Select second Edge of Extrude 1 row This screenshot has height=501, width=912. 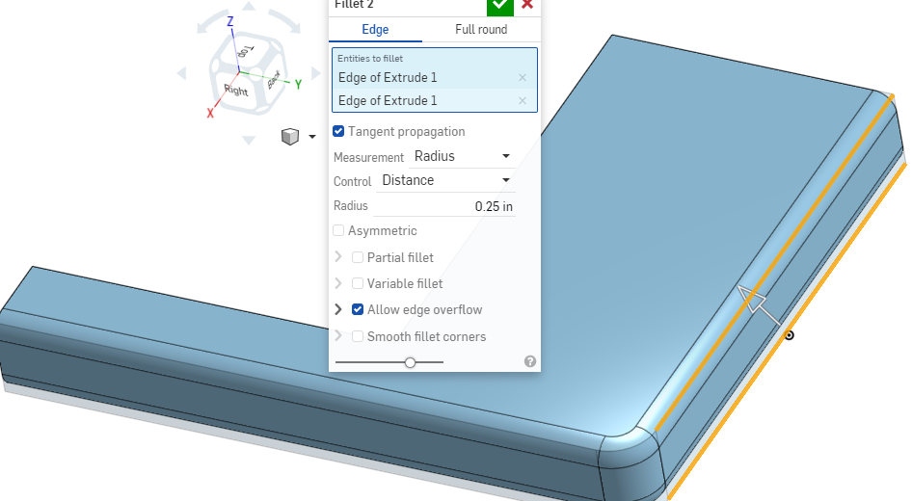click(x=434, y=100)
